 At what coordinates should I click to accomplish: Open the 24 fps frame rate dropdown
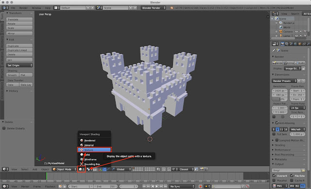(297, 108)
